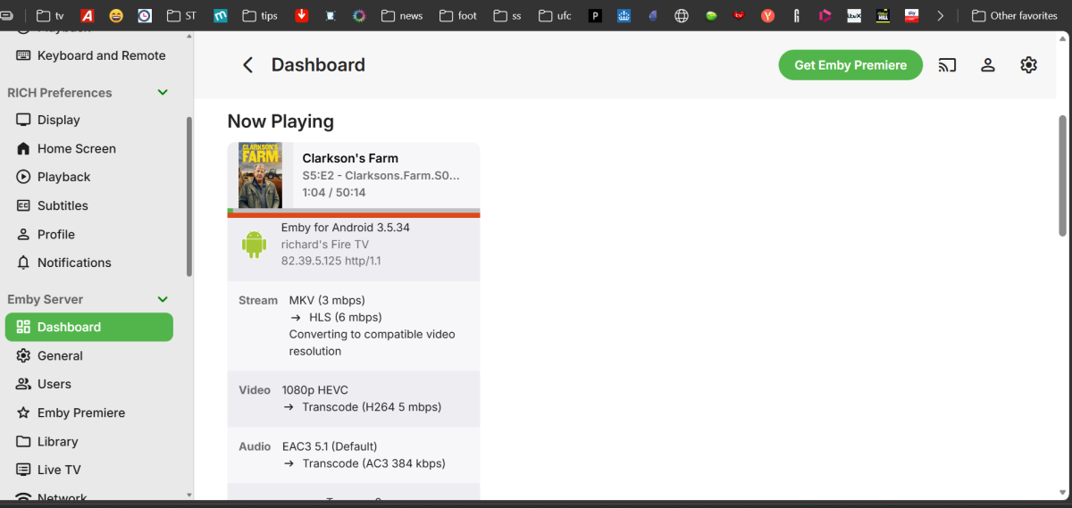This screenshot has height=508, width=1072.
Task: Open the 'ss' favorites folder
Action: coord(508,15)
